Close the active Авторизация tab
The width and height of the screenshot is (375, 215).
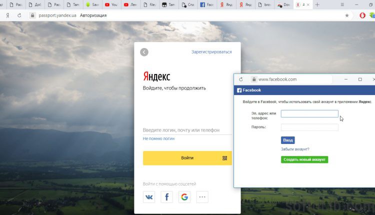pyautogui.click(x=308, y=4)
